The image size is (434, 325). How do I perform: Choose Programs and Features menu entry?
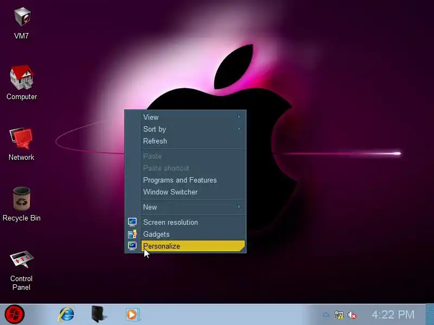pyautogui.click(x=193, y=180)
